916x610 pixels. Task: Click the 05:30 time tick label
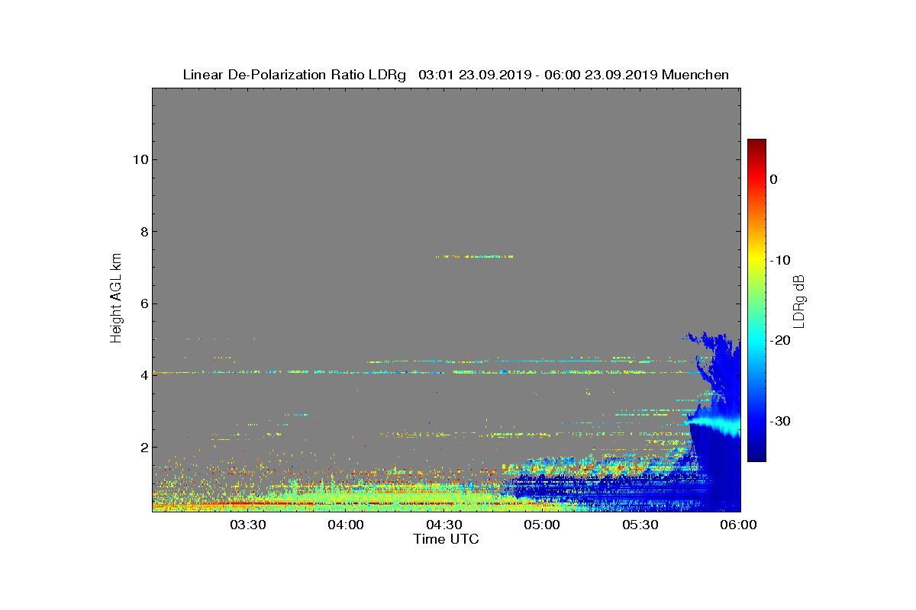641,525
